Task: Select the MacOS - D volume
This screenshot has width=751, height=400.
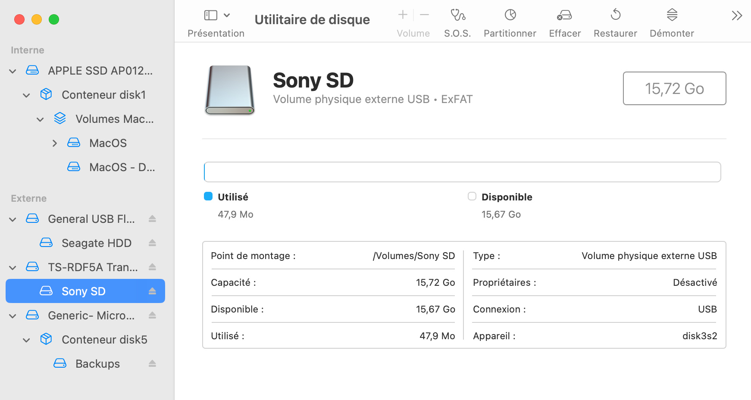Action: pyautogui.click(x=85, y=167)
